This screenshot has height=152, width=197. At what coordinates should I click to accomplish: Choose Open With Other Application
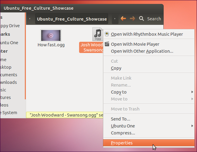click(149, 51)
